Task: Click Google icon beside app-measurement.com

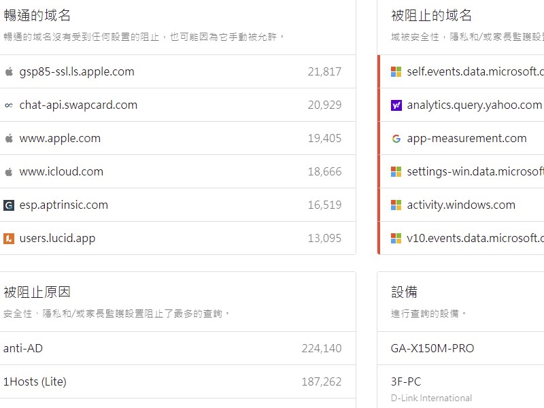Action: (396, 139)
